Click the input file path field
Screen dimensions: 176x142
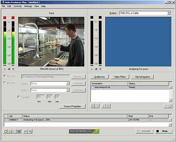pos(45,77)
